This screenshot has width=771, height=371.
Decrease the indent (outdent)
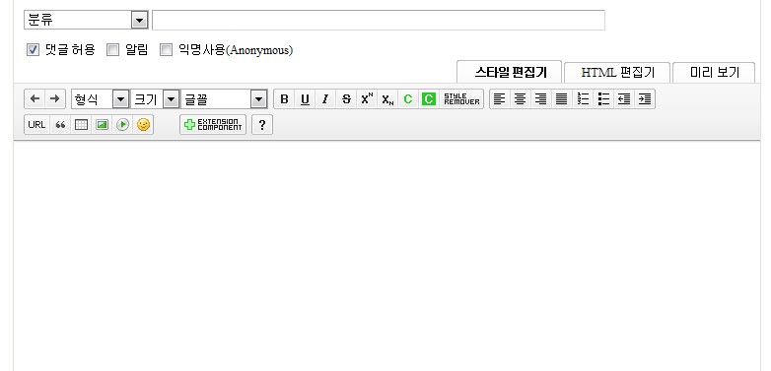pos(624,99)
